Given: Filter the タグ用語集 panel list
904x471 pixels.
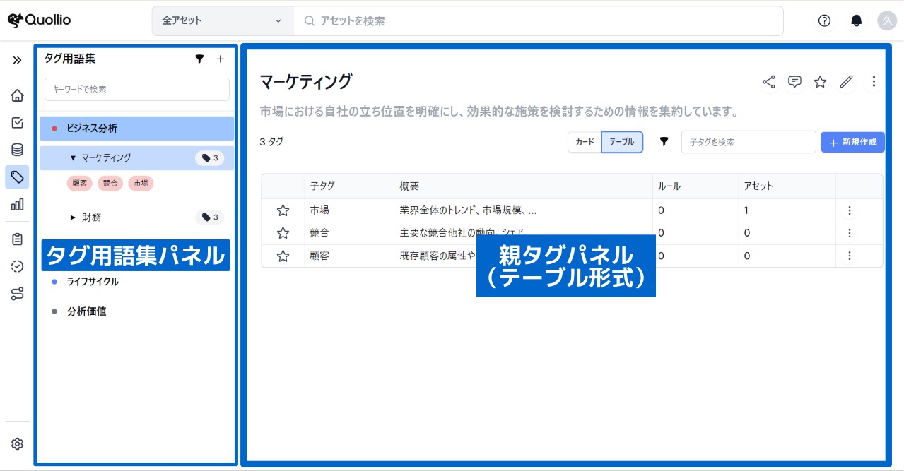Looking at the screenshot, I should (x=199, y=59).
